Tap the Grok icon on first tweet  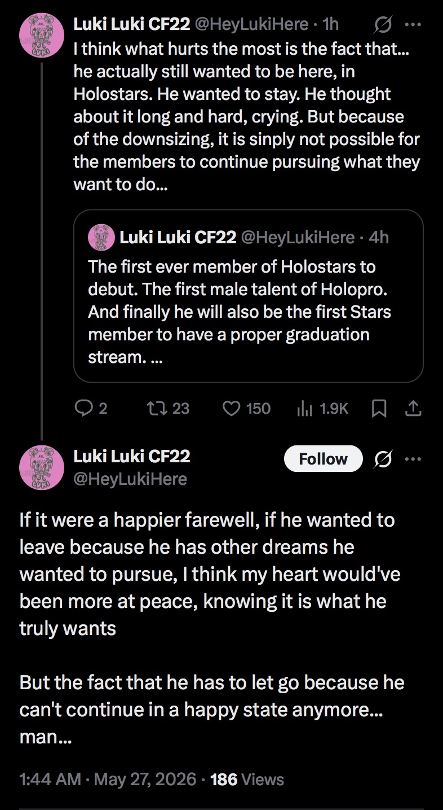pos(383,25)
